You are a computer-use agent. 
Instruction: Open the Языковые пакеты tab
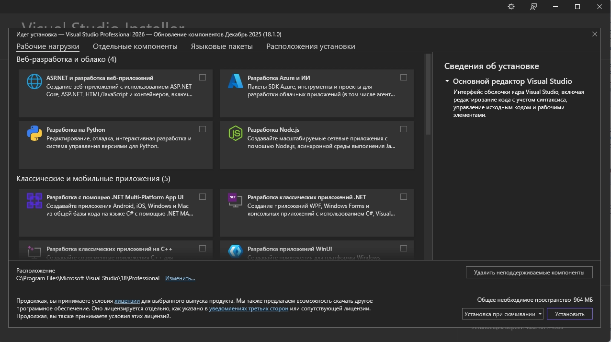click(222, 46)
